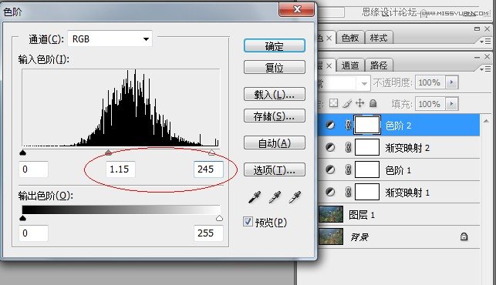Image resolution: width=496 pixels, height=285 pixels.
Task: Click the lock position move icon
Action: point(359,103)
